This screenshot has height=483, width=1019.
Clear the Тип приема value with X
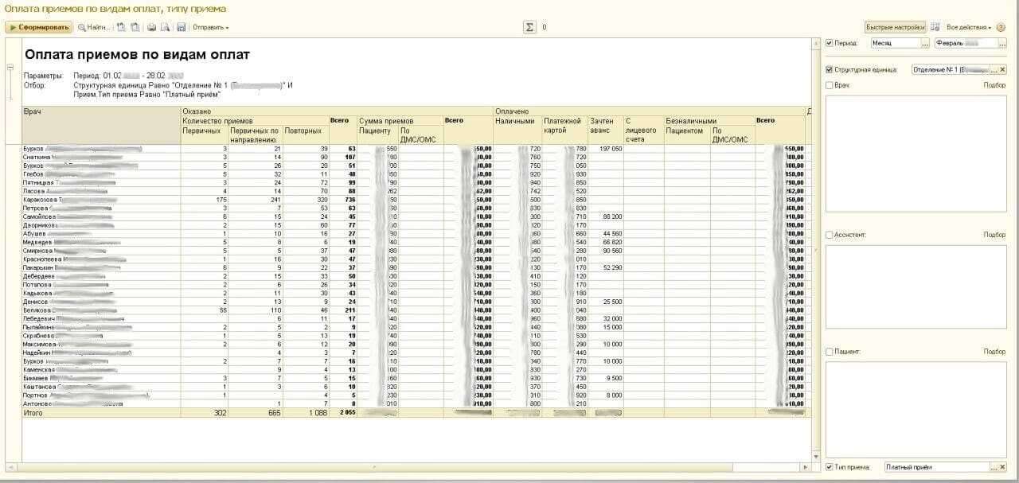(1002, 467)
